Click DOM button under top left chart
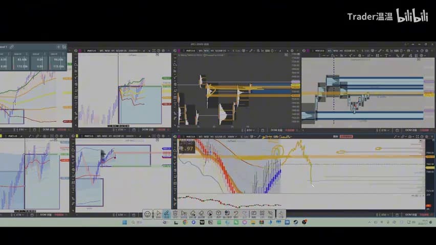Screen dimensions: 436x245 (x=49, y=130)
